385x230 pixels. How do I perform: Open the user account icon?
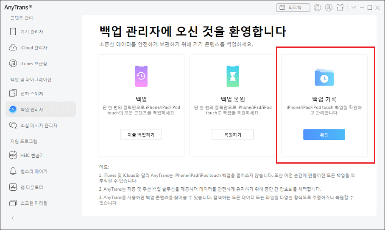tap(329, 8)
